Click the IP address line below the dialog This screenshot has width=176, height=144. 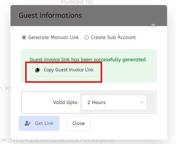click(57, 141)
